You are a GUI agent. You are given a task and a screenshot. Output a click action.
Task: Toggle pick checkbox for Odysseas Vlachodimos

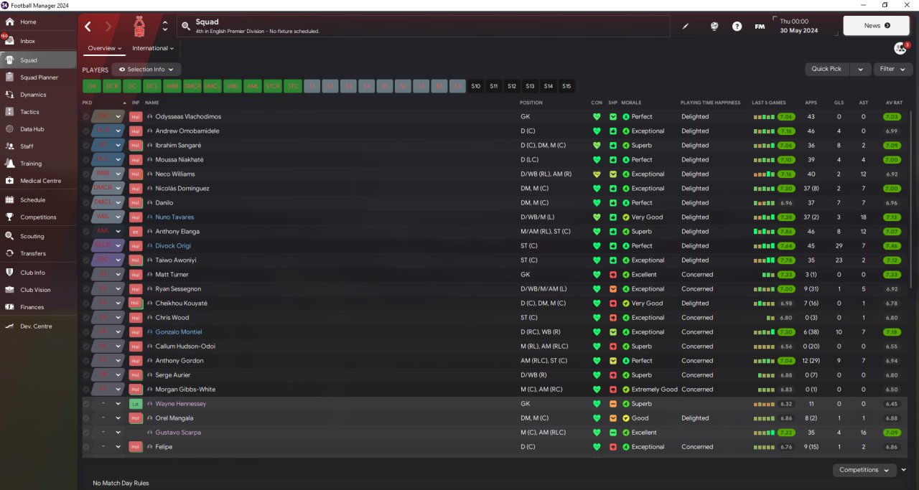pos(86,117)
